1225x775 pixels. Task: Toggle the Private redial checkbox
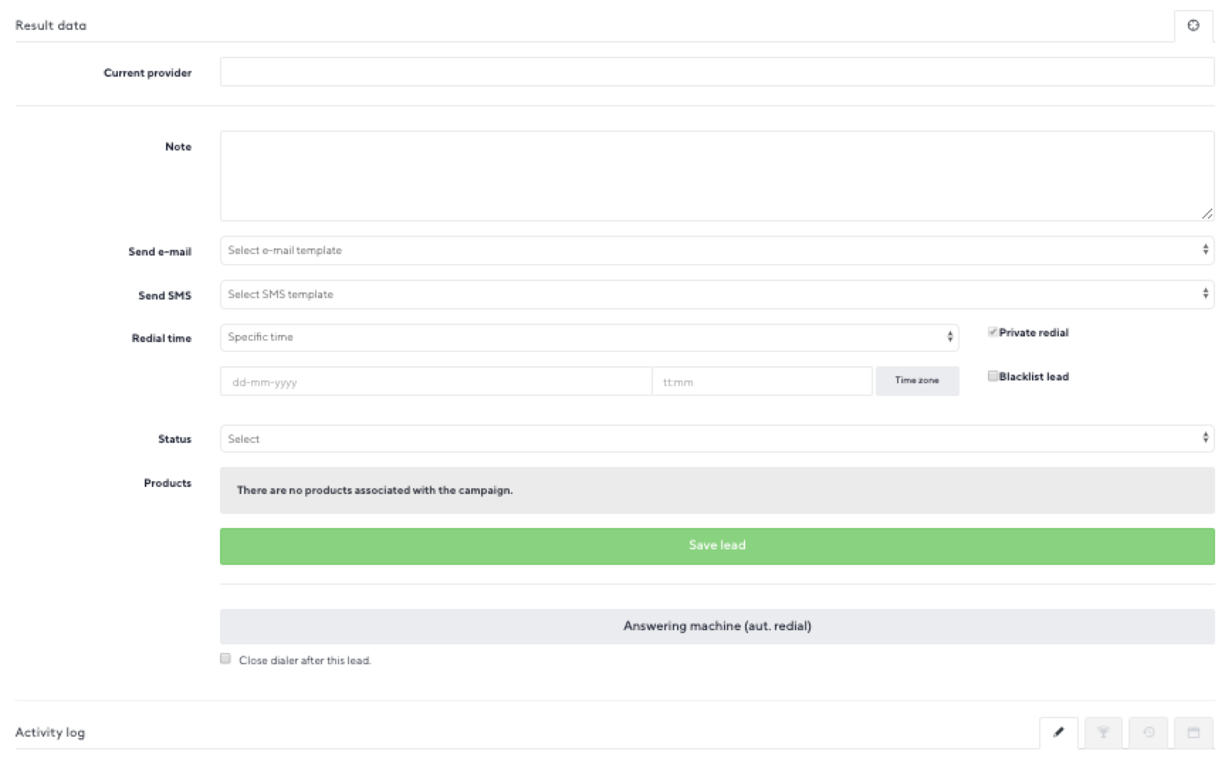992,332
